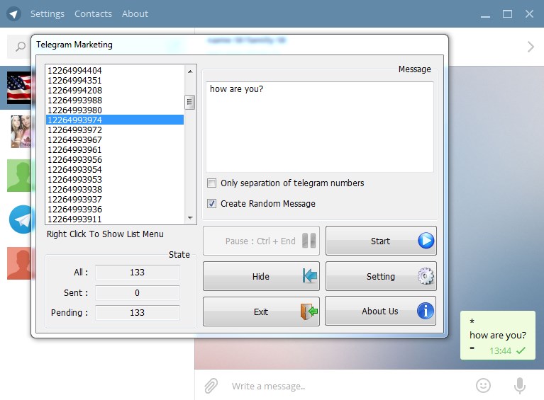544x400 pixels.
Task: Open the About Us button
Action: tap(380, 311)
